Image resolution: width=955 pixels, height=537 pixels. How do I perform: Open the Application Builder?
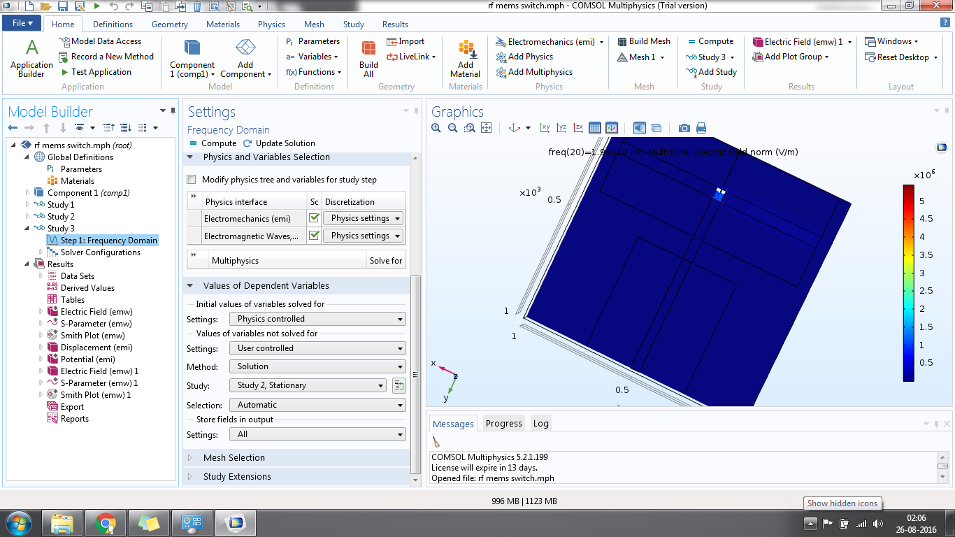(x=31, y=57)
